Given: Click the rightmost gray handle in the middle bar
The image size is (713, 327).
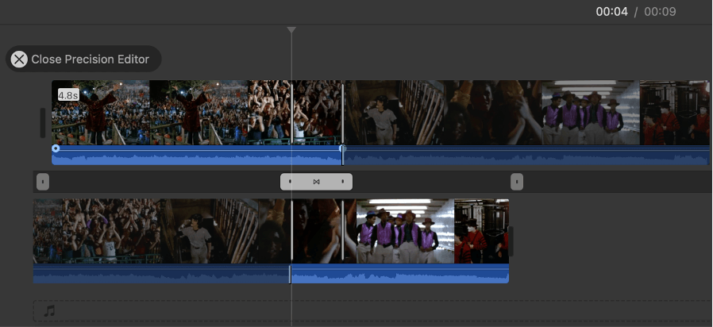Looking at the screenshot, I should [517, 182].
